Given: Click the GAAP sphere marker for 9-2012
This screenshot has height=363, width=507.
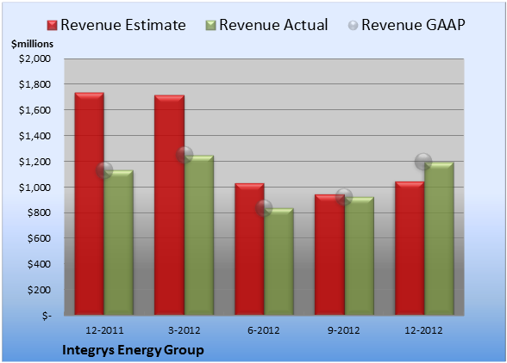Looking at the screenshot, I should click(344, 197).
